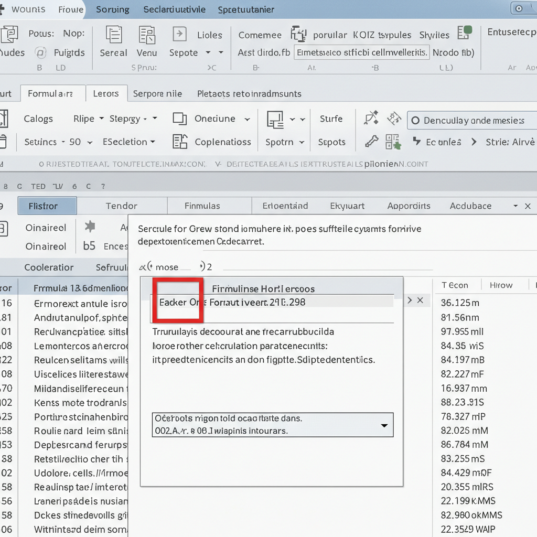This screenshot has width=537, height=537.
Task: Click the Strie: Airve chevron
Action: click(x=474, y=142)
